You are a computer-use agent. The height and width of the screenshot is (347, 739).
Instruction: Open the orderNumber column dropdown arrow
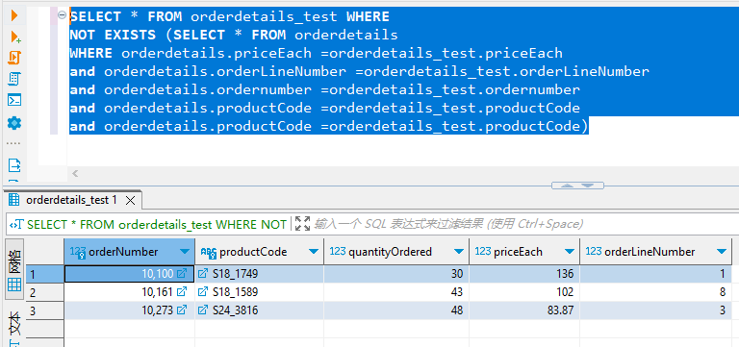pos(185,252)
